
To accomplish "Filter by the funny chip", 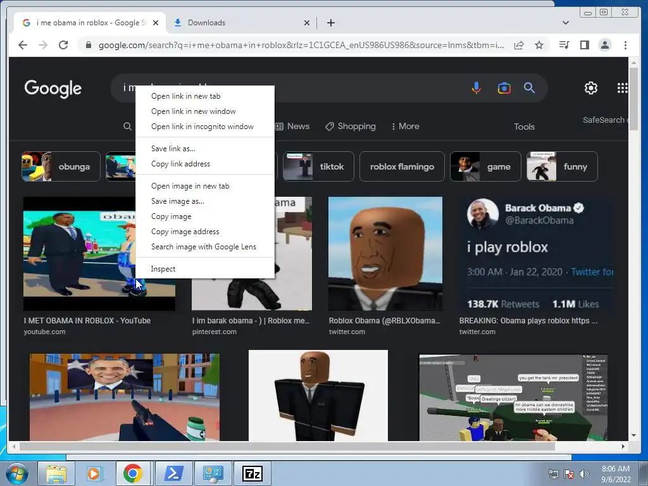I will point(562,166).
